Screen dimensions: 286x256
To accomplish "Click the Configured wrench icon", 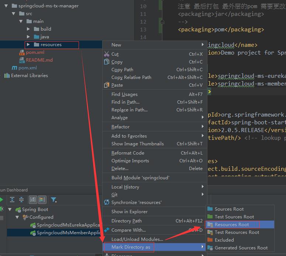I will pos(25,217).
